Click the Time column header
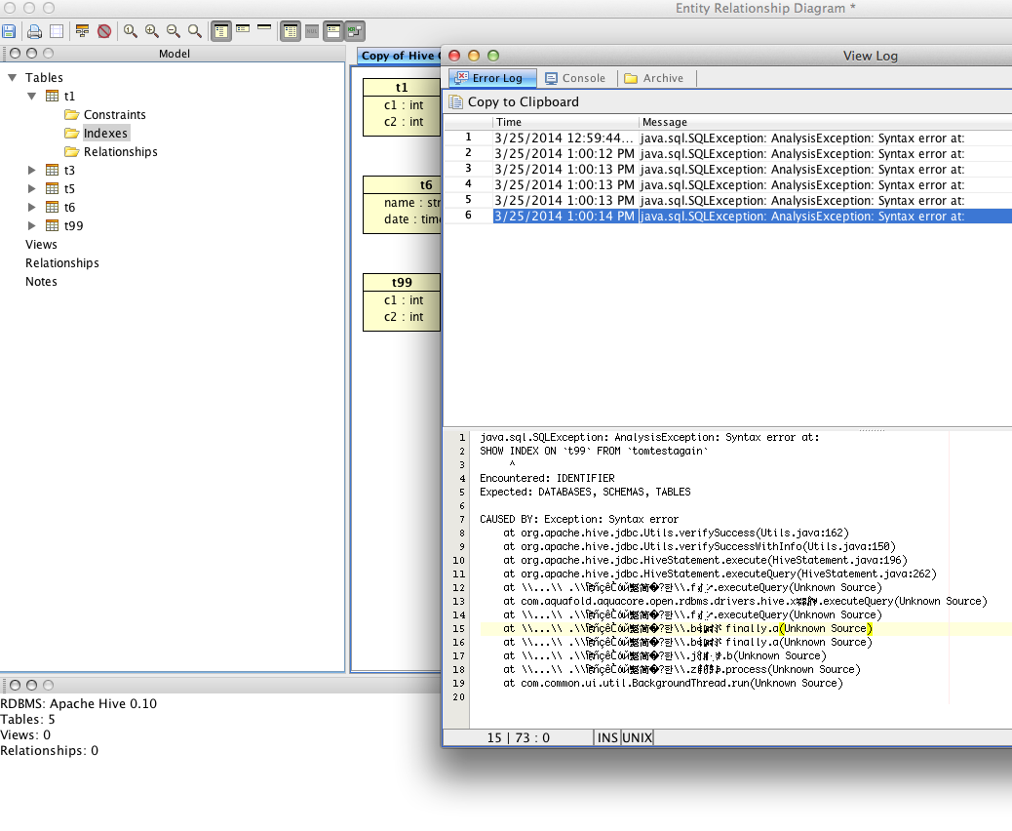This screenshot has width=1012, height=831. pyautogui.click(x=566, y=122)
